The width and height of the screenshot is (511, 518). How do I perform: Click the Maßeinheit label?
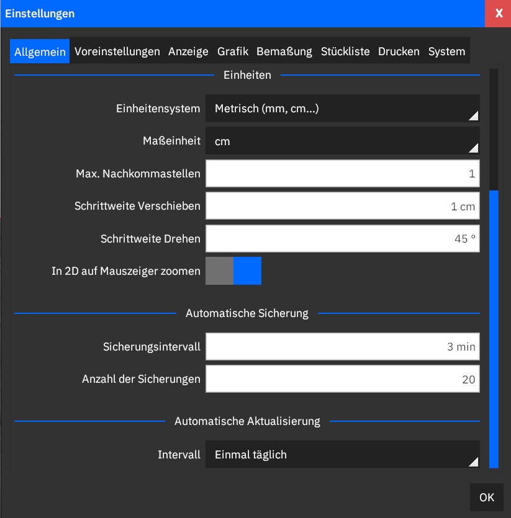171,141
